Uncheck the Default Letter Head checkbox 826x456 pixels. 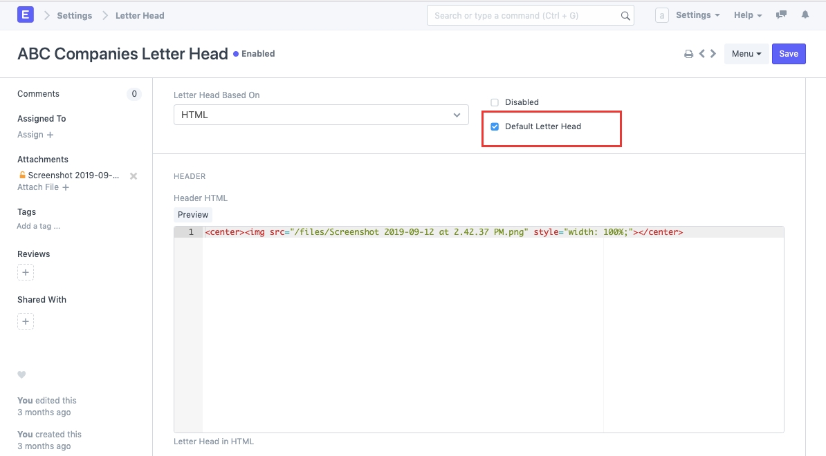(495, 126)
